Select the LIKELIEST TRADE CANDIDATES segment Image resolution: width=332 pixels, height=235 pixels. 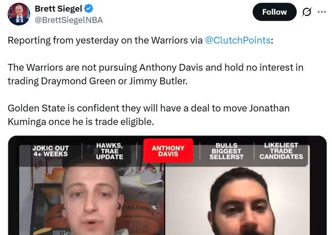[x=281, y=151]
